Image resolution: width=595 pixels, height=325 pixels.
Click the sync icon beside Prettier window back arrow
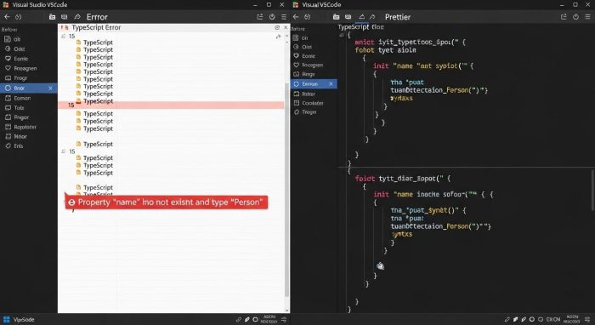308,17
